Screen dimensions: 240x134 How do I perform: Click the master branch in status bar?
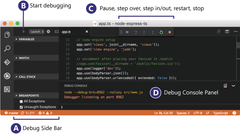tap(11, 113)
